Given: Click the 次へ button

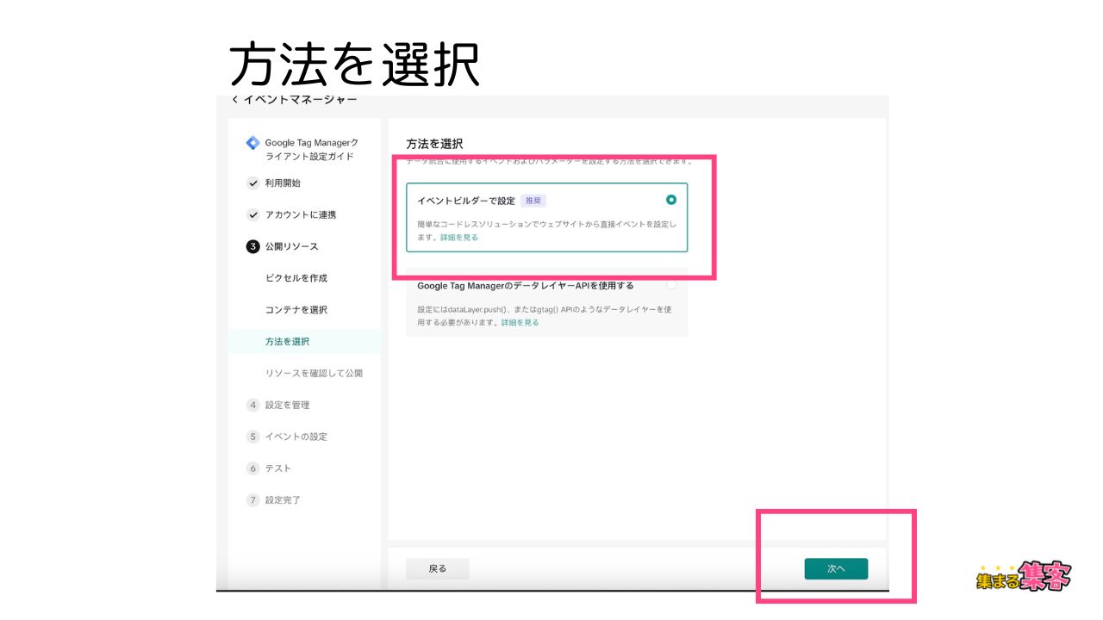Looking at the screenshot, I should coord(836,569).
